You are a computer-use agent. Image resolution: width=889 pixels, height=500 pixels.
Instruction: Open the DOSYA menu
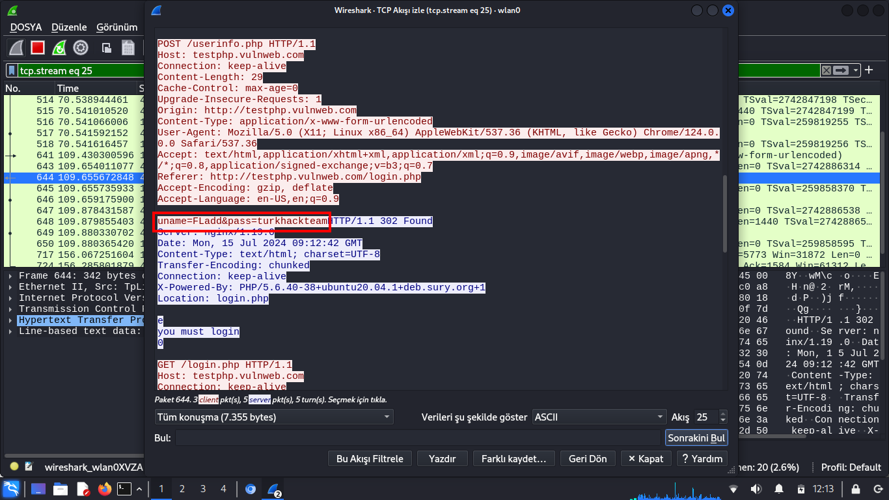[x=26, y=27]
